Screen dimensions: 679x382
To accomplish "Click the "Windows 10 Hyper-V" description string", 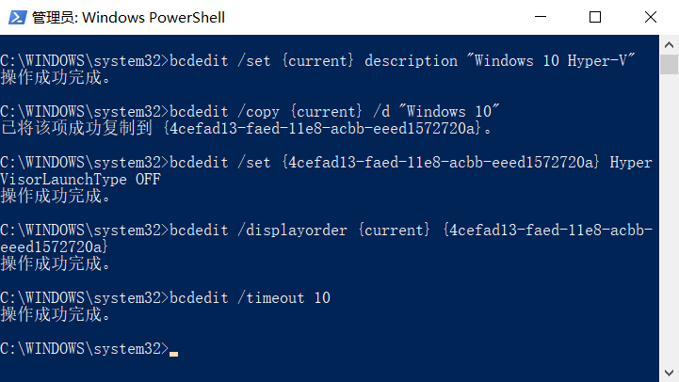I will [x=551, y=60].
